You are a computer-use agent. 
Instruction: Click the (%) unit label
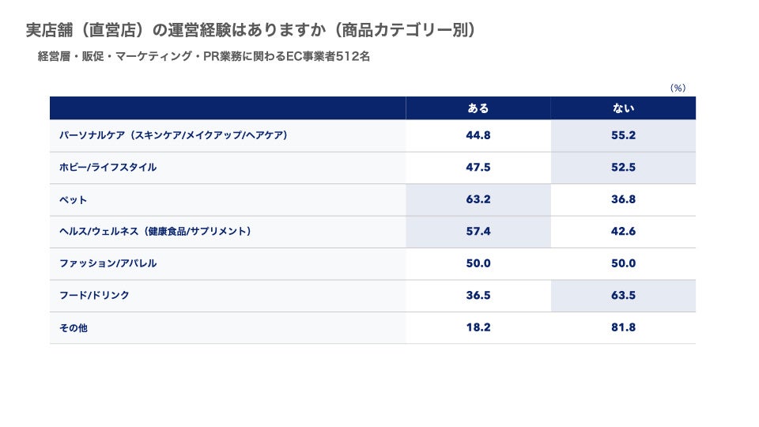(x=678, y=88)
